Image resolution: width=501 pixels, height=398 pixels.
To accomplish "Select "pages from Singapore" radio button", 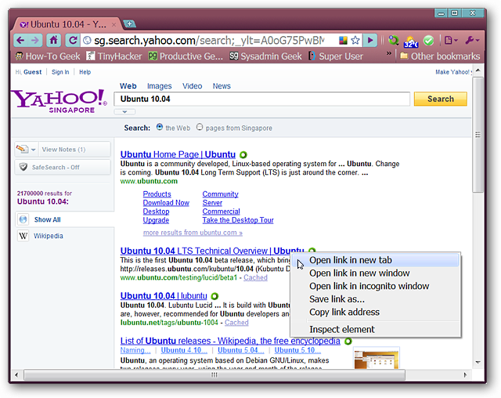I will click(200, 127).
